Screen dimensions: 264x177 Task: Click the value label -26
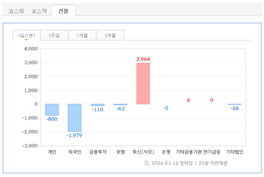coord(234,108)
